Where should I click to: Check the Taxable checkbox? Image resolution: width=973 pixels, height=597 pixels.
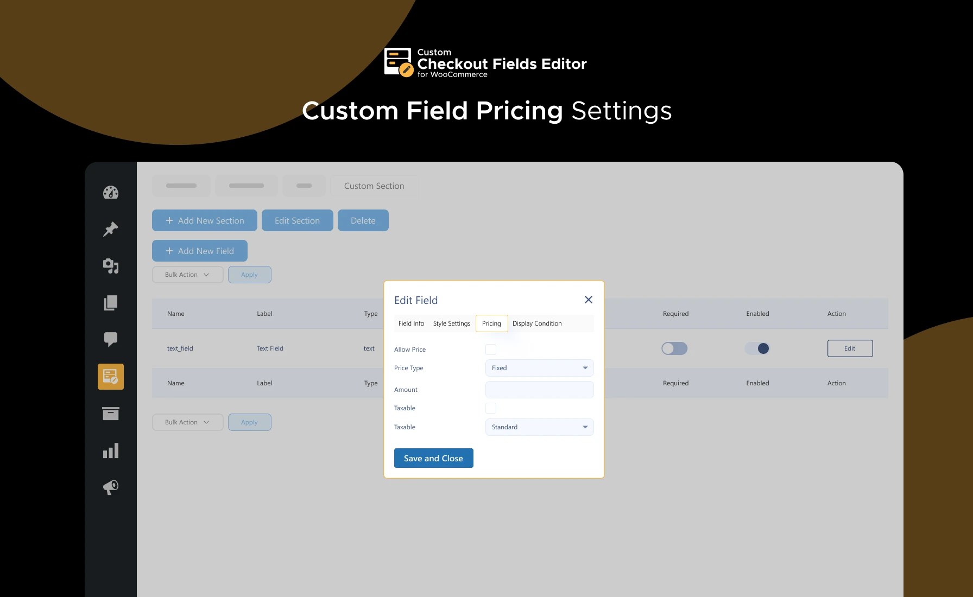click(x=490, y=408)
